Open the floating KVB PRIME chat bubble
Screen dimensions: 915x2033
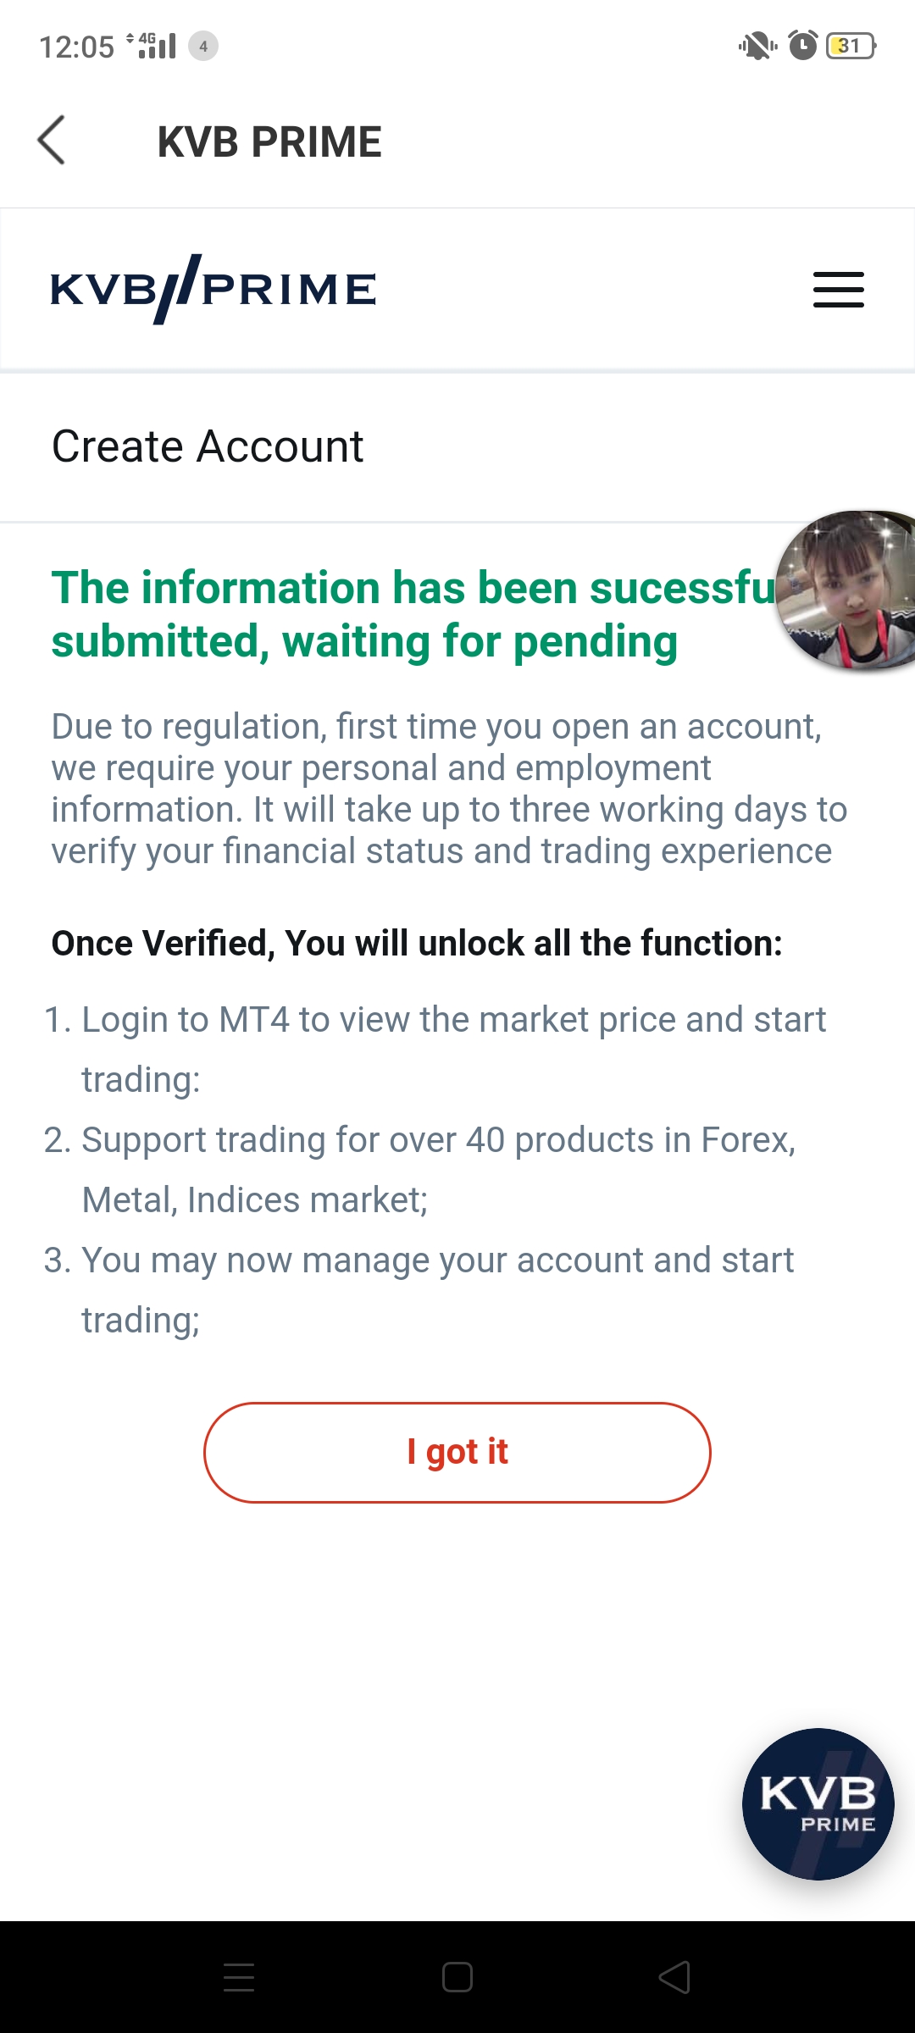(x=818, y=1804)
